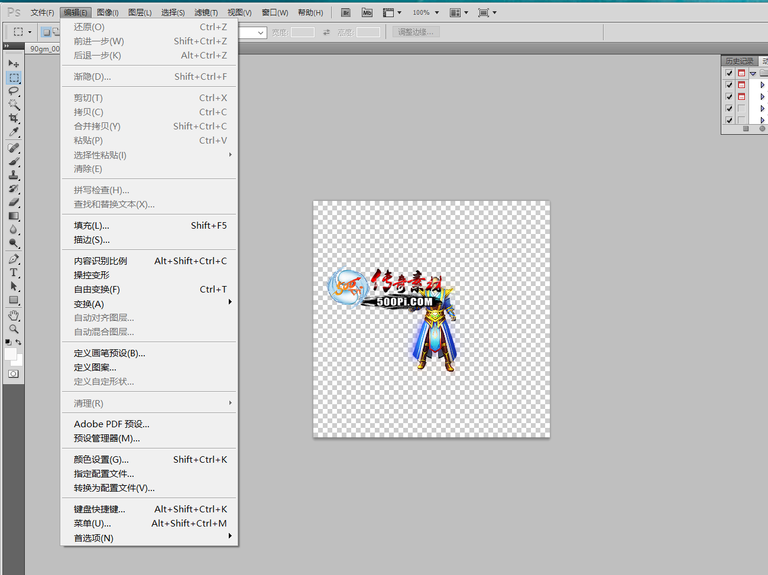
Task: Select the Eyedropper tool
Action: click(x=14, y=132)
